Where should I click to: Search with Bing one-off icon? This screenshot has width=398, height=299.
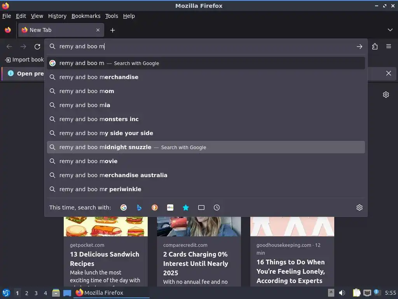click(x=139, y=208)
